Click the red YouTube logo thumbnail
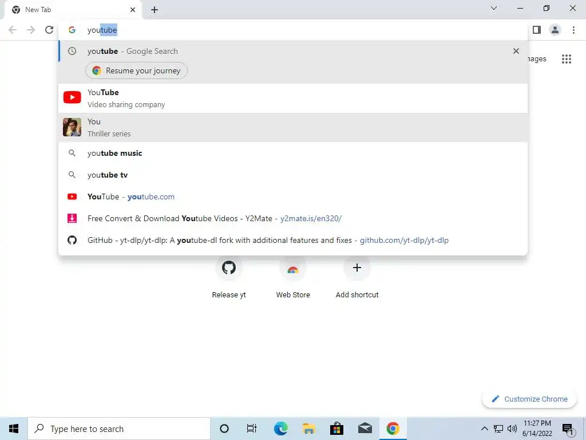Viewport: 586px width, 440px height. 72,97
